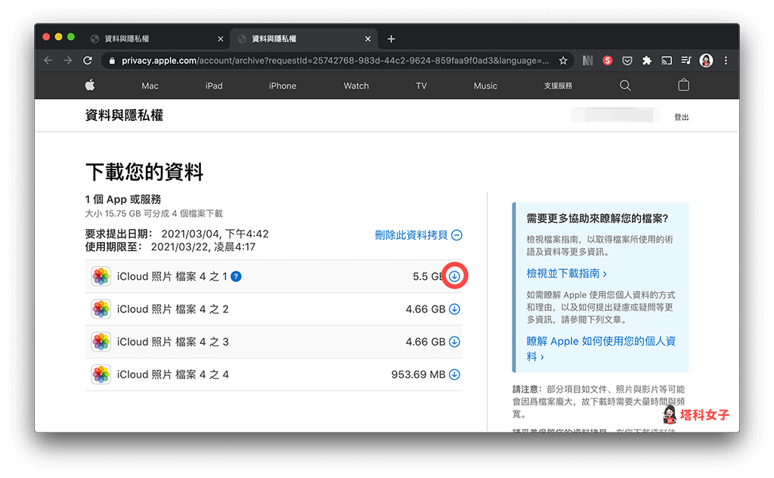Click 刪除此資料拷貝 delete link
The height and width of the screenshot is (478, 774).
pyautogui.click(x=419, y=235)
